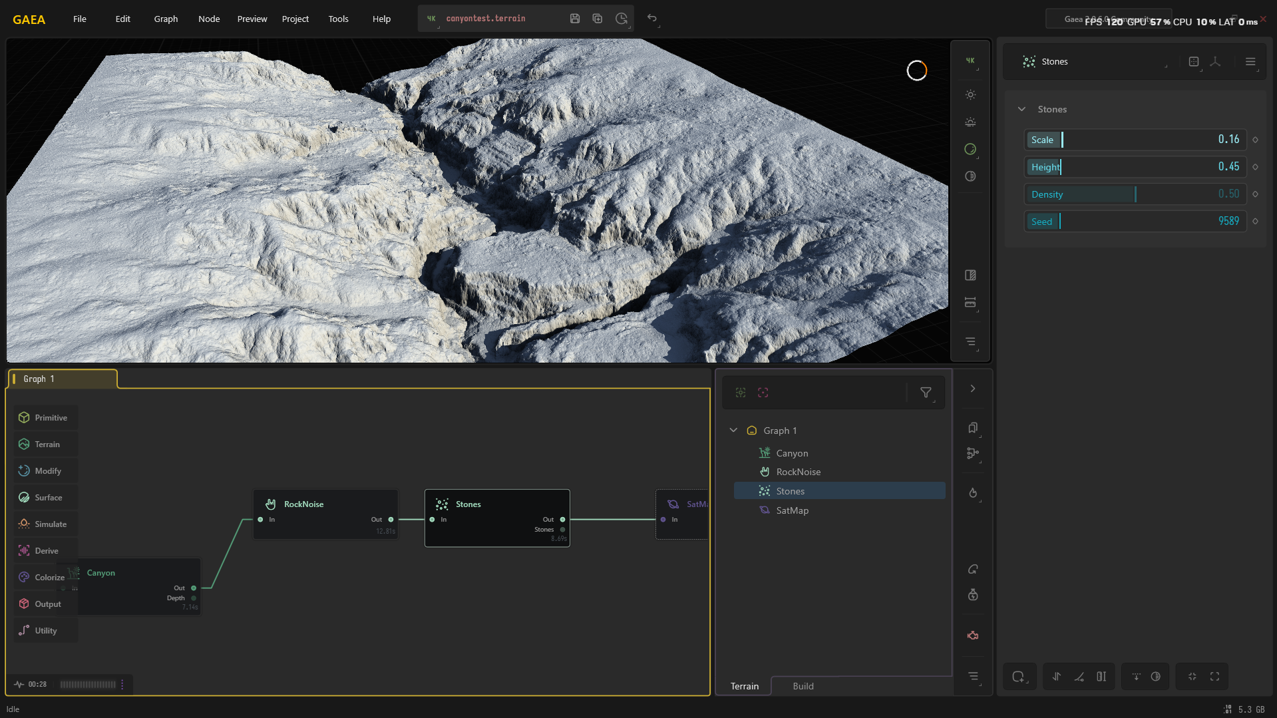Click the save file icon

[x=575, y=19]
